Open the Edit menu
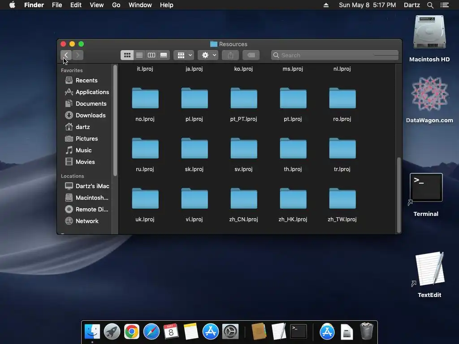Screen dimensions: 459x344 tap(76, 5)
